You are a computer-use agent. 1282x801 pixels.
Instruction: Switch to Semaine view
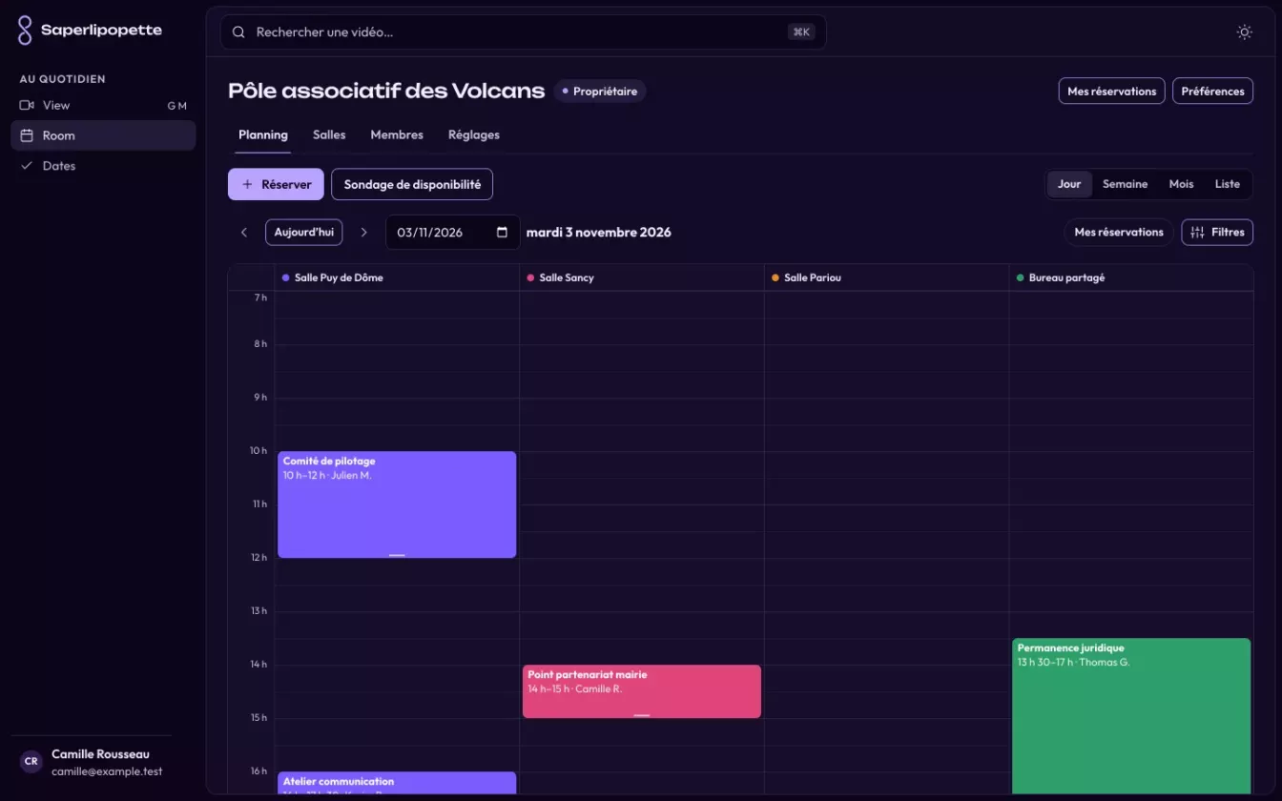coord(1126,184)
